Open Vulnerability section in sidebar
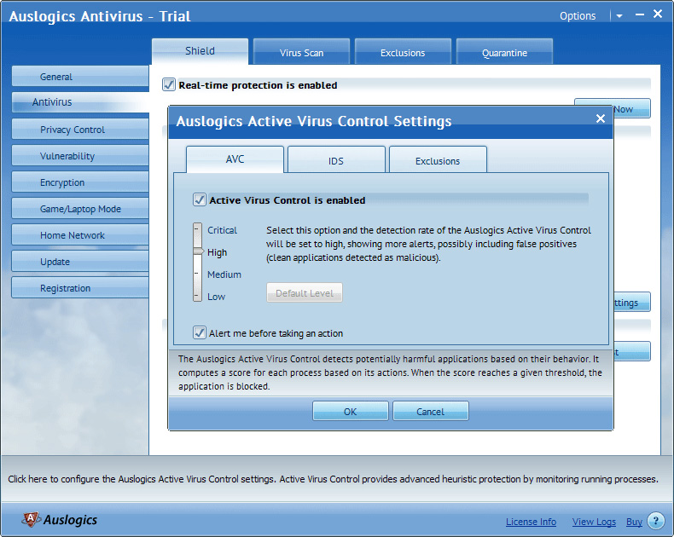Viewport: 674px width, 537px height. point(80,156)
